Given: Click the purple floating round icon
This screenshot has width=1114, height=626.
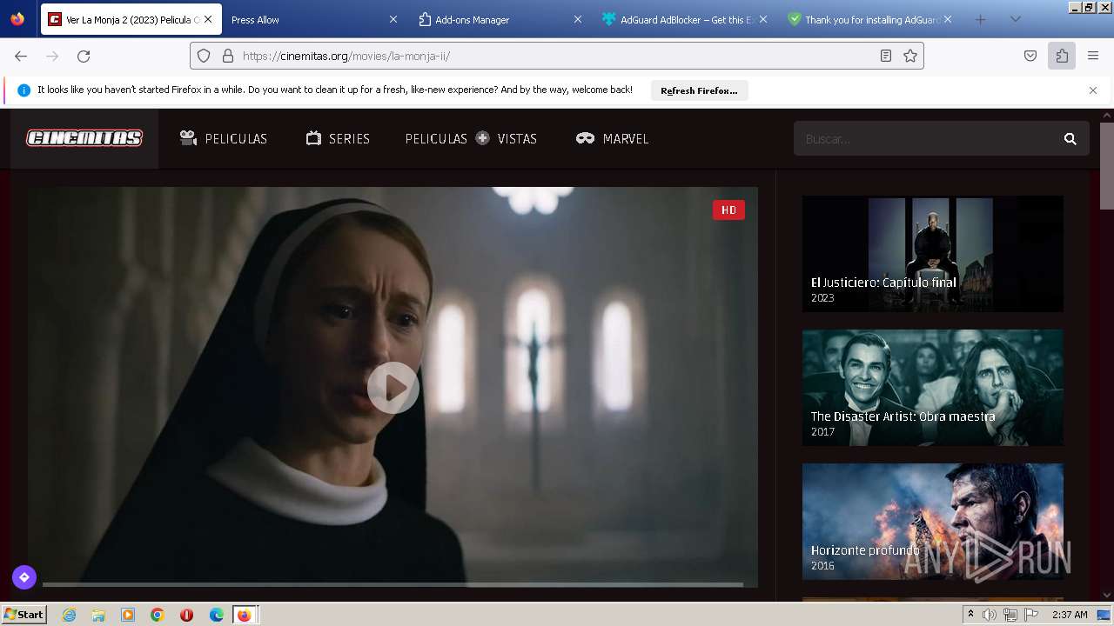Looking at the screenshot, I should [x=24, y=576].
